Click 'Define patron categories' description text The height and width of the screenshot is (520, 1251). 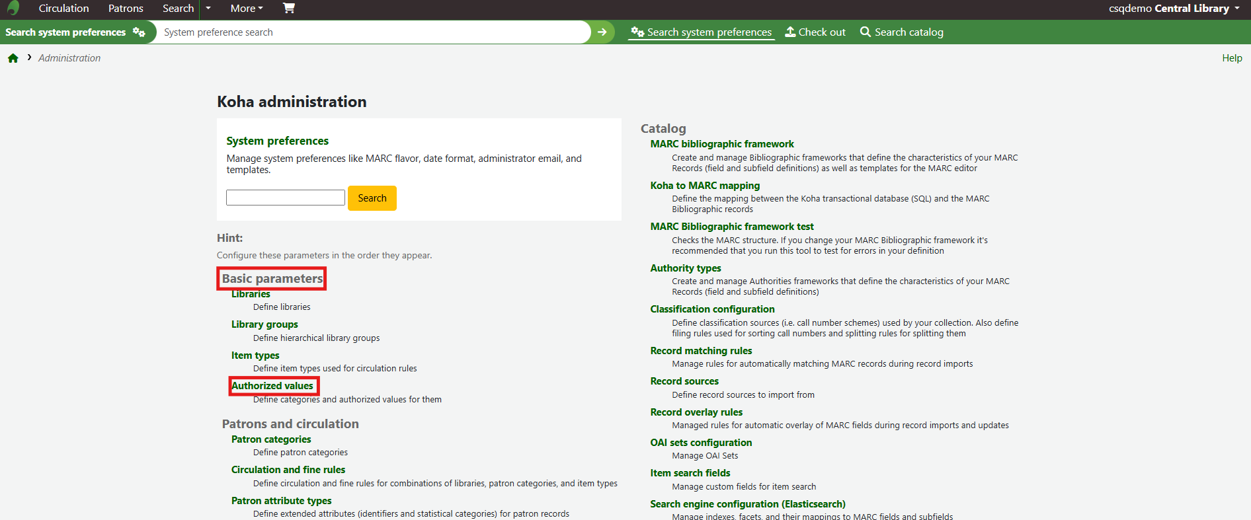[x=300, y=453]
